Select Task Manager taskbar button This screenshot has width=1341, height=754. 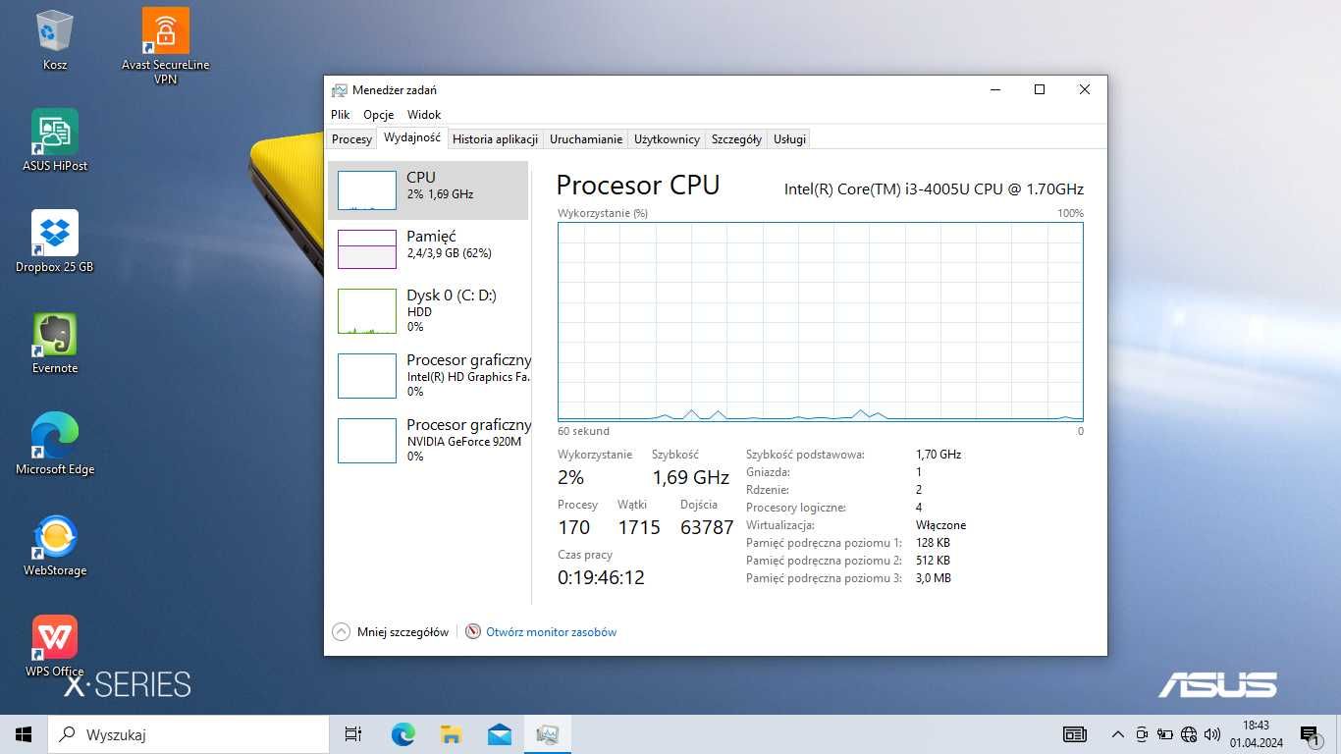[x=547, y=734]
